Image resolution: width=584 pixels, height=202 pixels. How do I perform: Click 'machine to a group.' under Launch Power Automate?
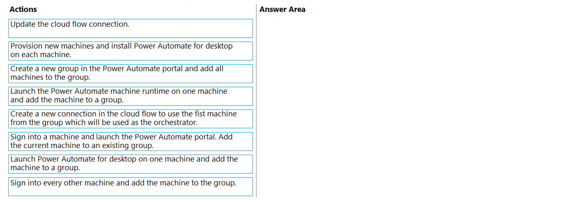coord(45,168)
